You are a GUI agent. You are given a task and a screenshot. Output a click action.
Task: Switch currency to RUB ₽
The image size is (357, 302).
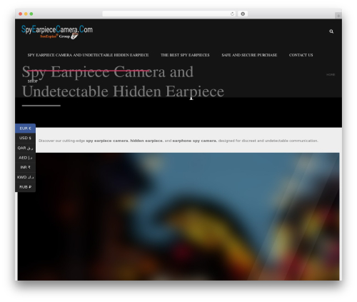tap(25, 187)
